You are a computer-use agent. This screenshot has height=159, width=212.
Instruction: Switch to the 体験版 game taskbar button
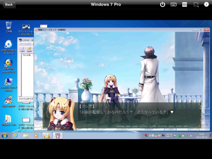point(58,136)
